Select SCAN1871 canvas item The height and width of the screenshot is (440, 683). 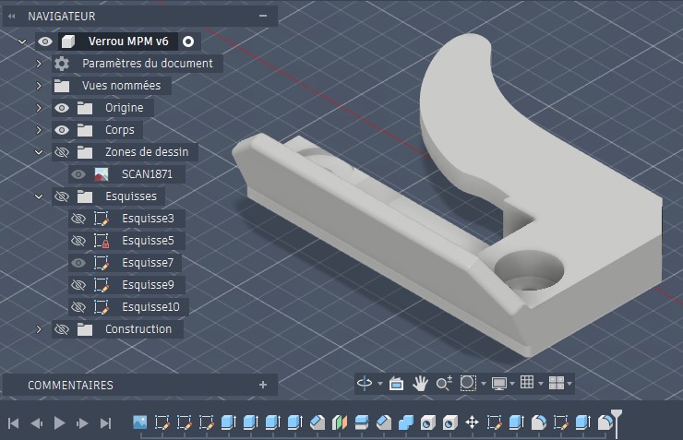tap(147, 174)
